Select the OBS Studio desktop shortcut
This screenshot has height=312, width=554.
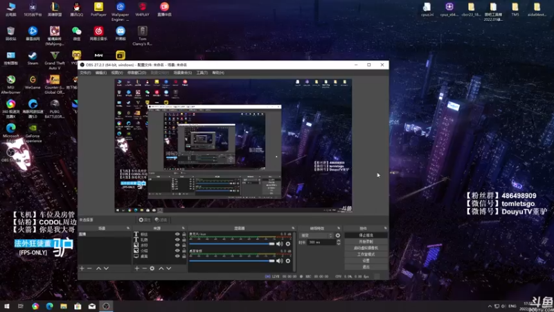pyautogui.click(x=10, y=155)
